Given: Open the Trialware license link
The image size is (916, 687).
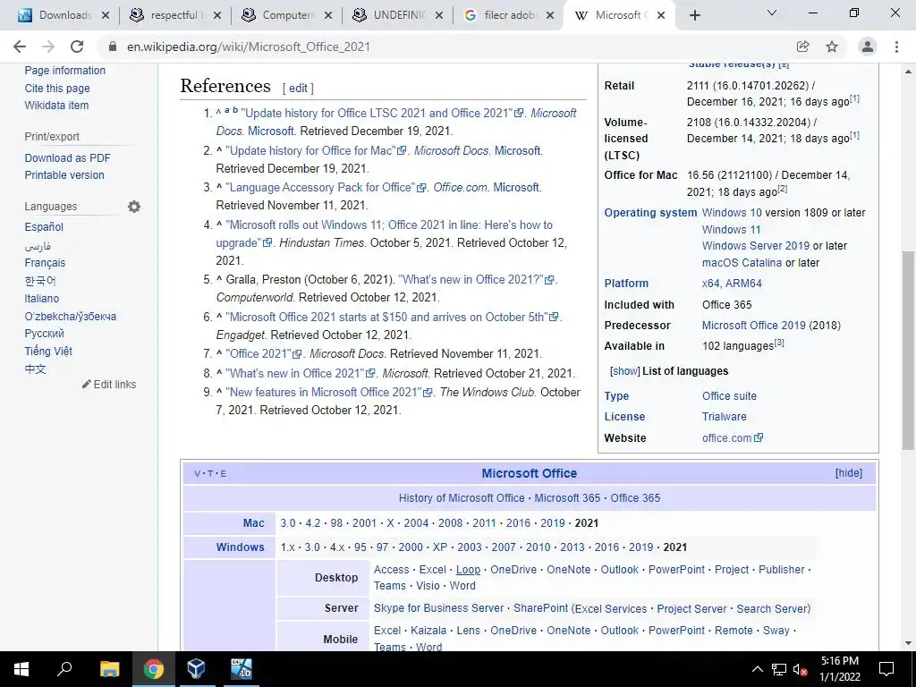Looking at the screenshot, I should 724,417.
